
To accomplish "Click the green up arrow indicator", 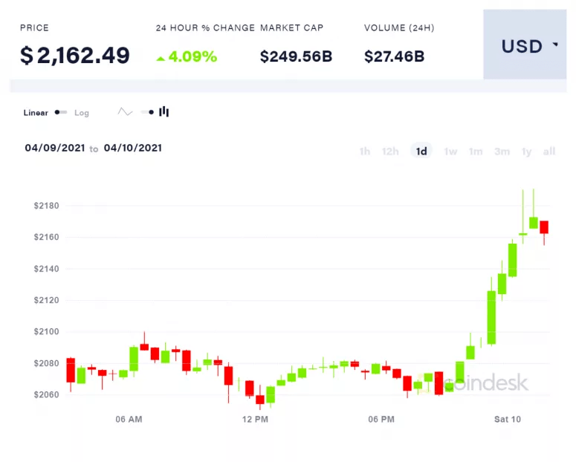I will pos(161,59).
